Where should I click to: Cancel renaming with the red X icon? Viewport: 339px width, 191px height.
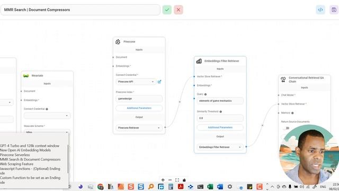click(179, 10)
